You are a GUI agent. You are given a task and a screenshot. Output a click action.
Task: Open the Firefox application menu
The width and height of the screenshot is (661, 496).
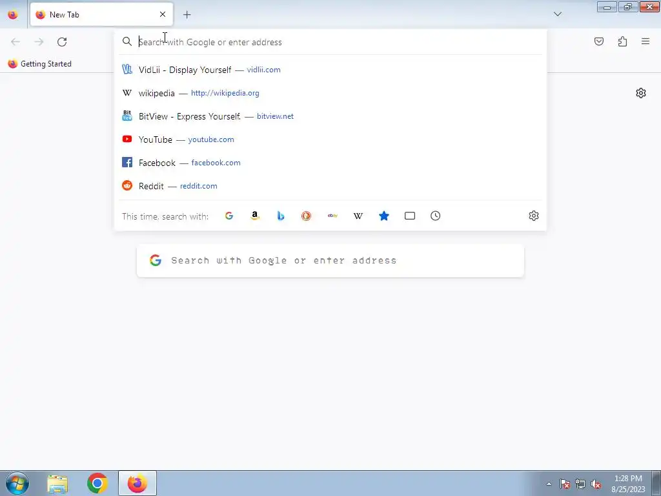tap(646, 41)
